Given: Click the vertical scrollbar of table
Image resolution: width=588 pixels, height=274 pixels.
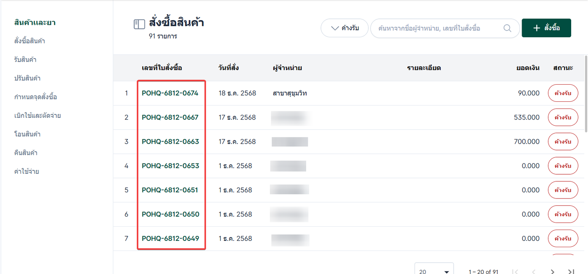Looking at the screenshot, I should point(586,92).
